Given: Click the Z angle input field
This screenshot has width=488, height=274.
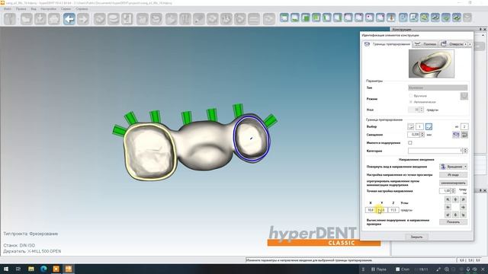Looking at the screenshot, I should coord(393,210).
